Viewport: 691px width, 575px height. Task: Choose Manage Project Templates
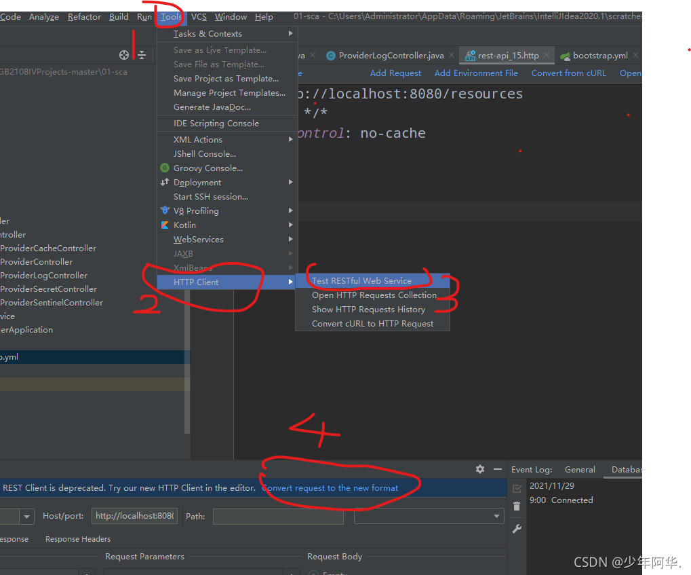[227, 93]
